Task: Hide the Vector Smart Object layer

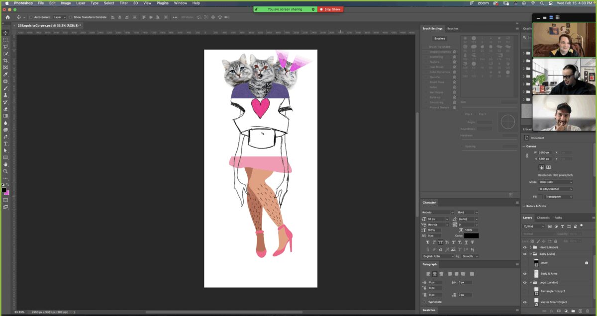Action: [x=524, y=302]
